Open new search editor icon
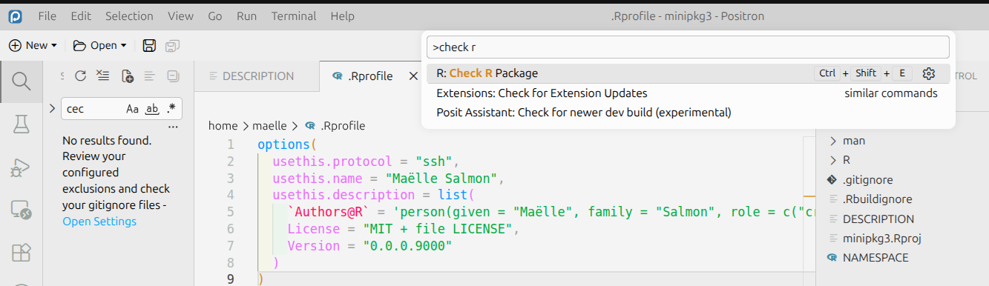The image size is (989, 286). click(127, 76)
